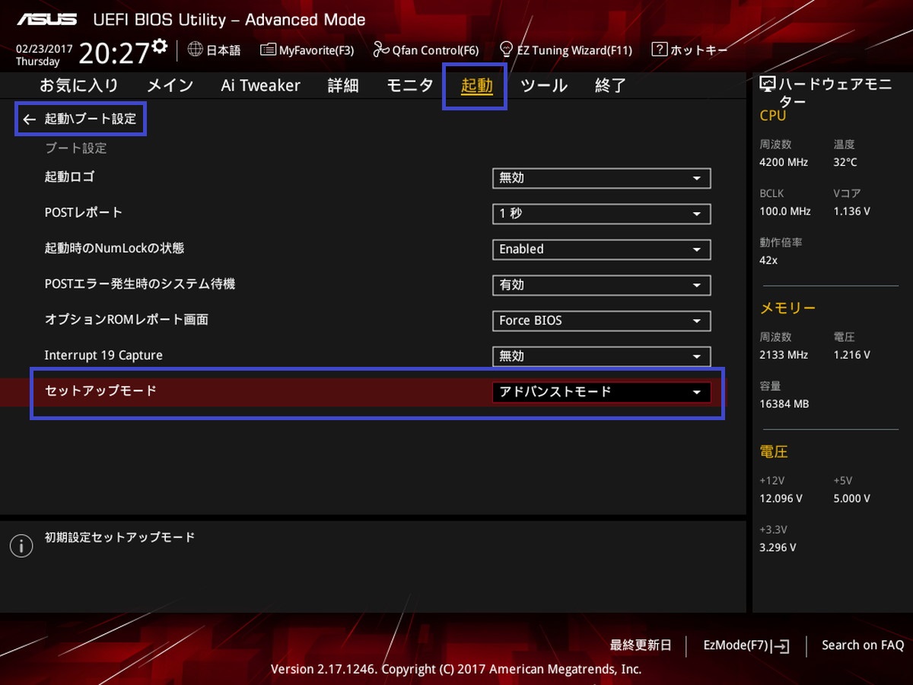Image resolution: width=913 pixels, height=685 pixels.
Task: Click the 5.000 V reading
Action: click(x=852, y=499)
